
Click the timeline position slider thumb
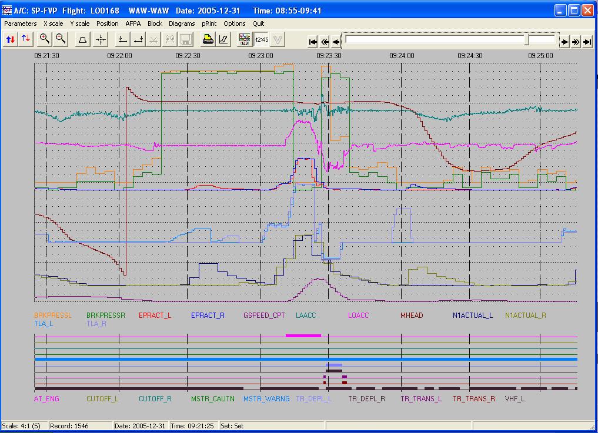point(527,39)
